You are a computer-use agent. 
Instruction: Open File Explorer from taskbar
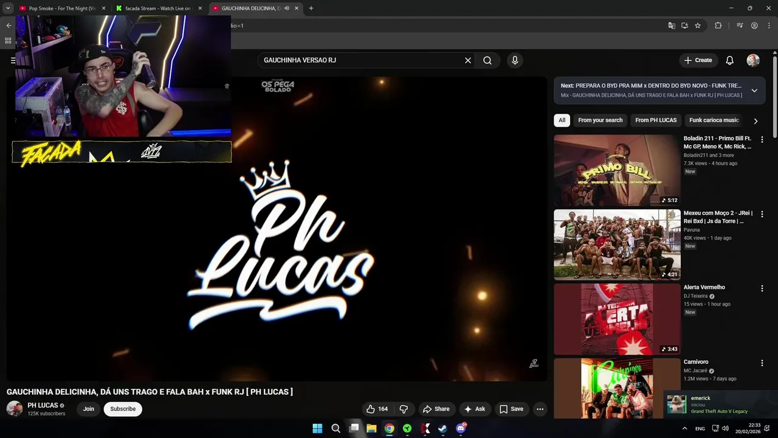tap(371, 428)
